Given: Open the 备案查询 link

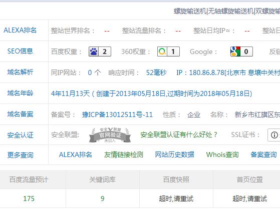Looking at the screenshot, I should tap(263, 154).
